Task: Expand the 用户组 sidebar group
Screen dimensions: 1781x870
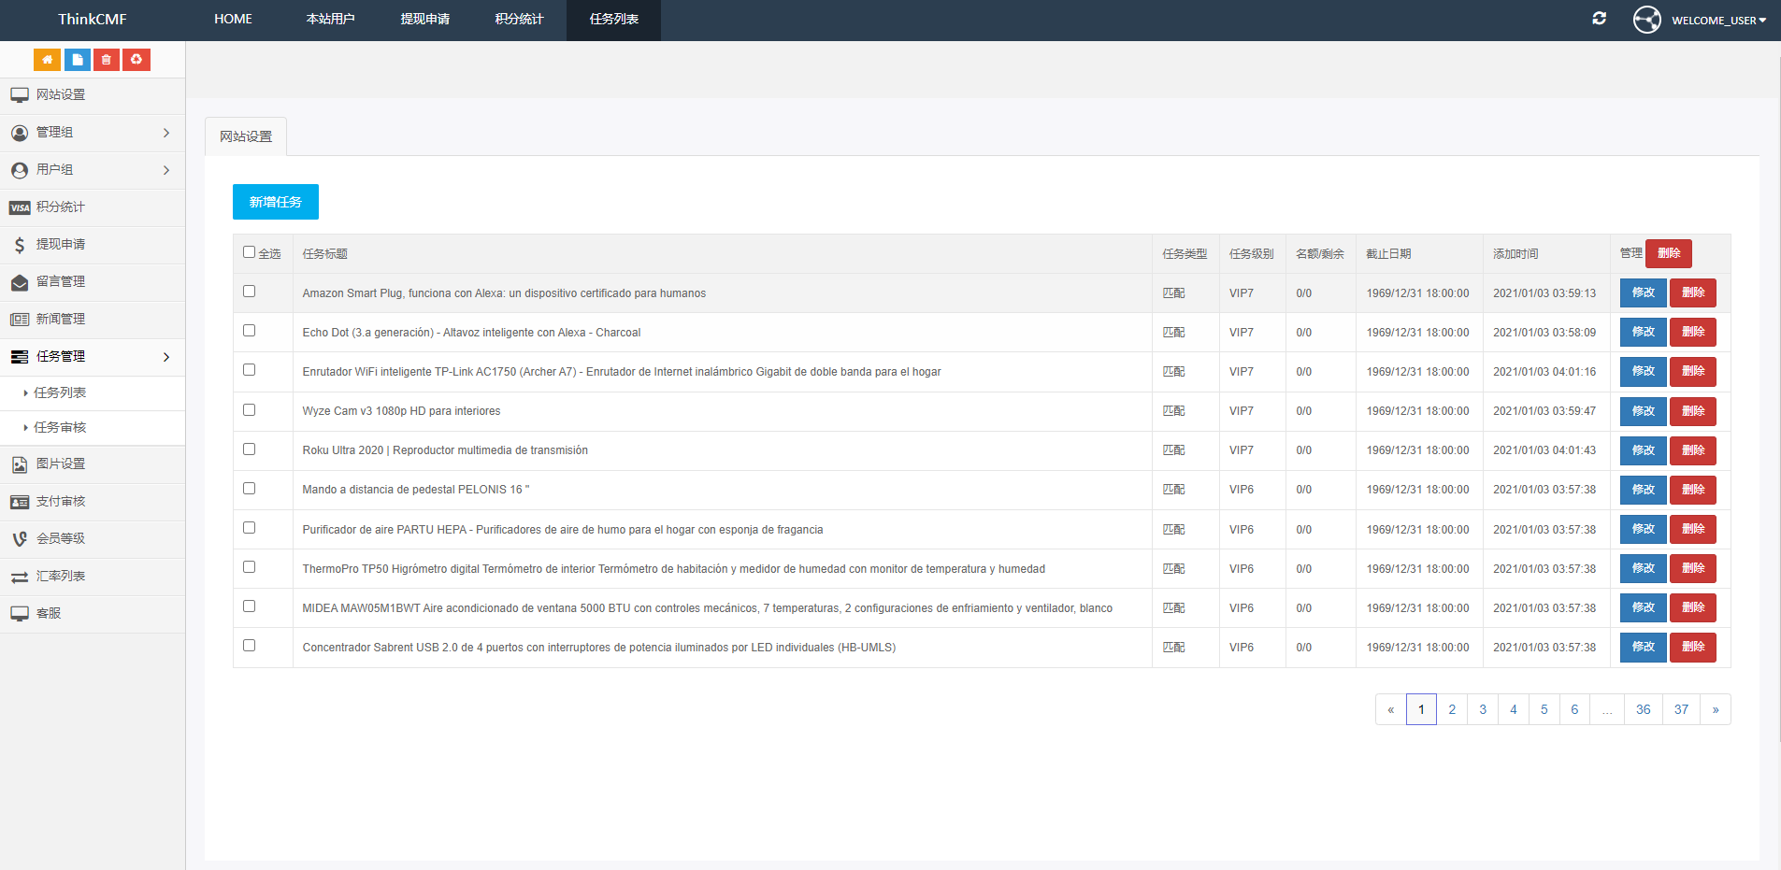Action: (92, 170)
